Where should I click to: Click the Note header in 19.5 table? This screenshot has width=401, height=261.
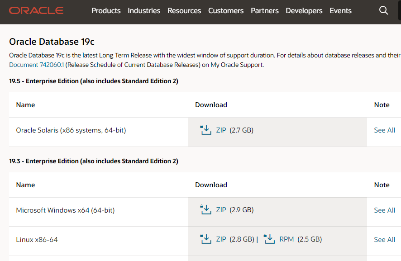pyautogui.click(x=382, y=105)
